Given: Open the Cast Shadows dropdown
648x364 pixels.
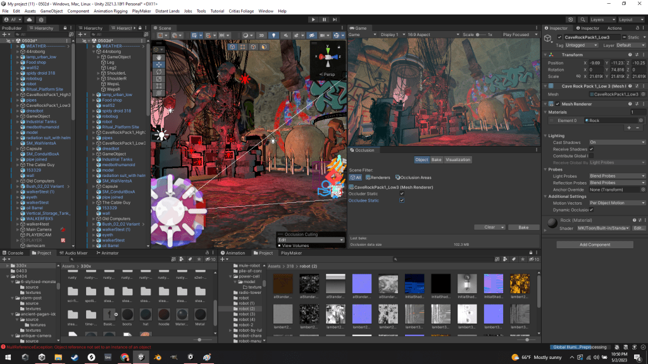Looking at the screenshot, I should (x=616, y=142).
